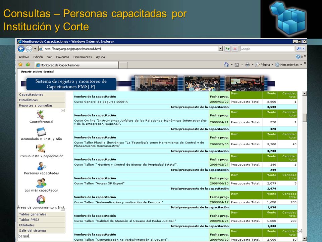The height and width of the screenshot is (242, 322).
Task: Open the Edición menu
Action: [38, 57]
